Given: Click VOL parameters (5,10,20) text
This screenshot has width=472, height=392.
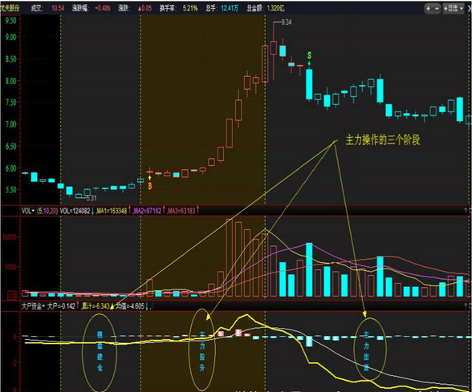Looking at the screenshot, I should click(47, 211).
